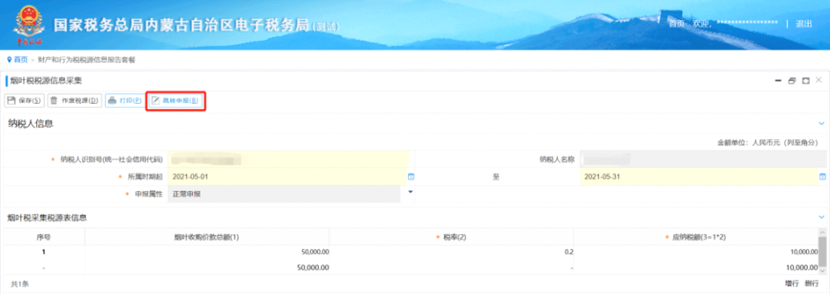Screen dimensions: 830x295
Task: Select the 50,000.00 cell in row 1
Action: (207, 252)
